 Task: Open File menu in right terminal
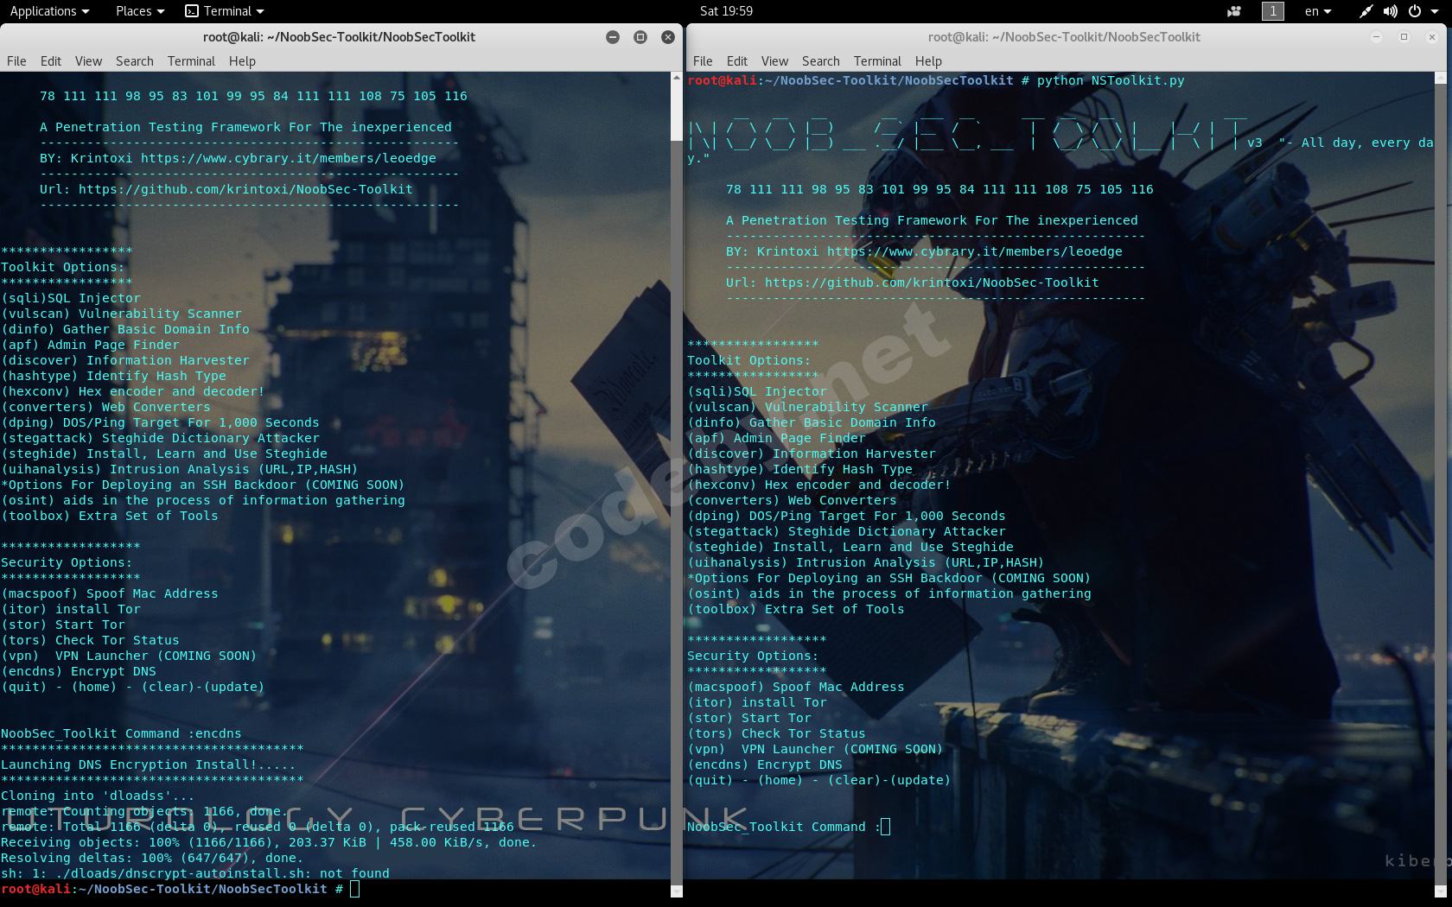703,61
